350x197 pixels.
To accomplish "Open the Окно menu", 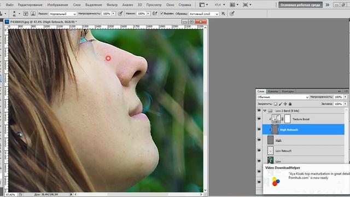I will [x=170, y=5].
